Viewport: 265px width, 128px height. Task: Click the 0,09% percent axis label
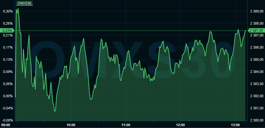point(8,72)
